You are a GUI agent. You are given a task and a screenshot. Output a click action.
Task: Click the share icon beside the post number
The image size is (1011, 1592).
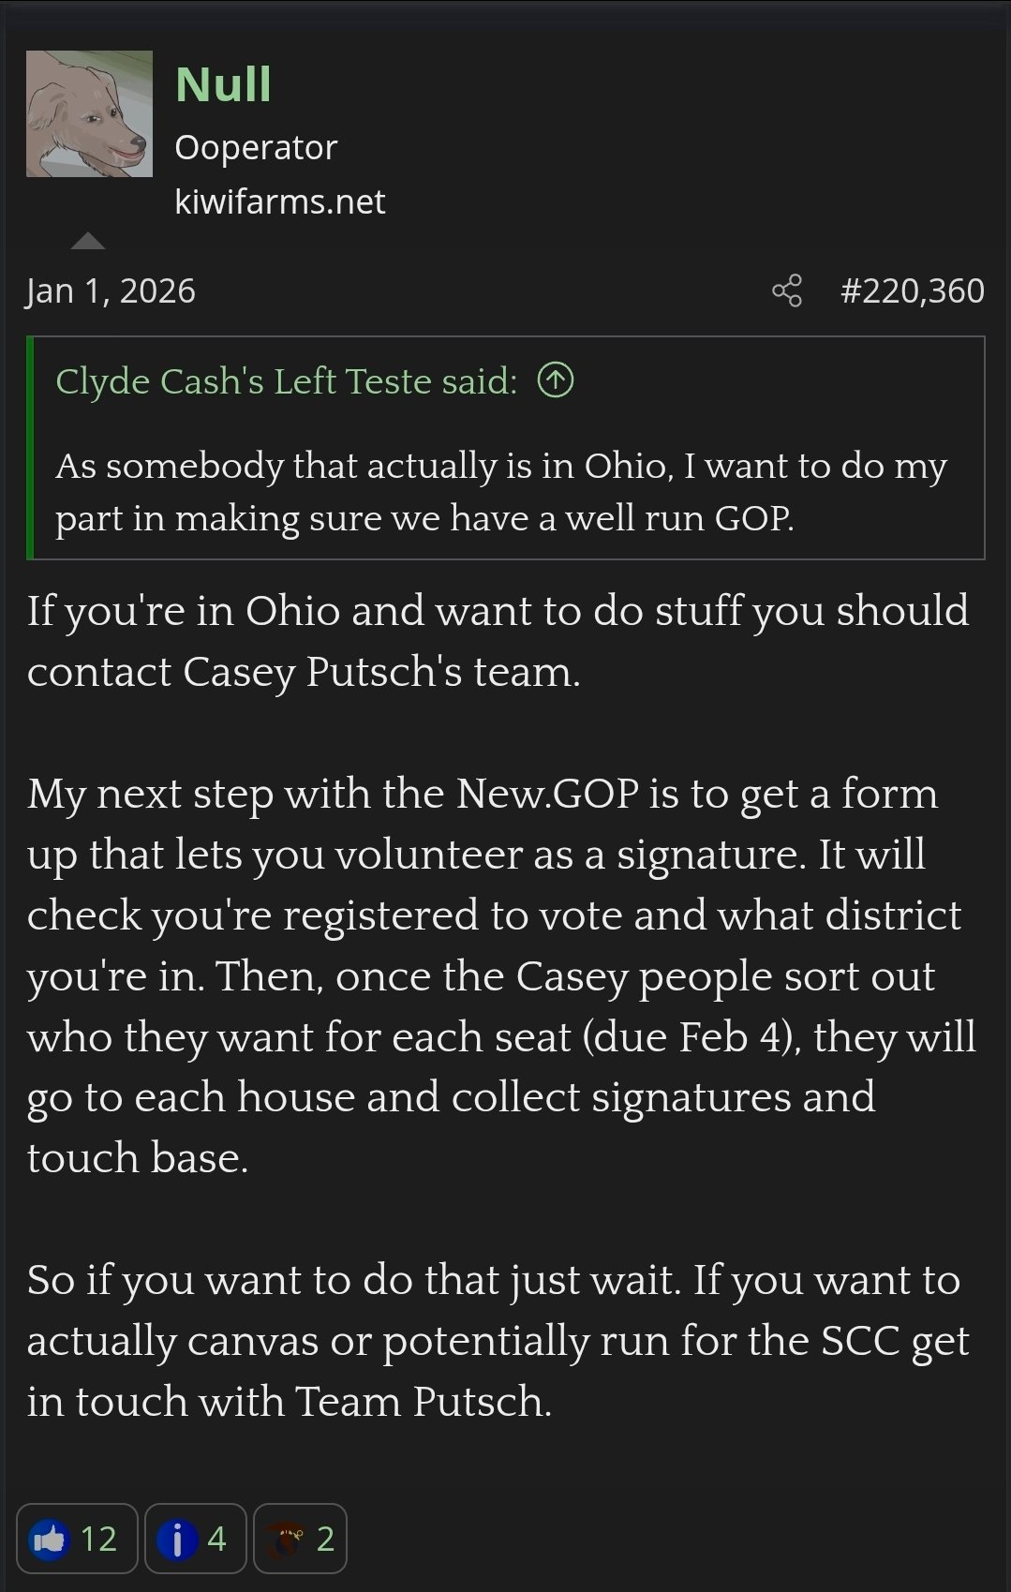787,290
